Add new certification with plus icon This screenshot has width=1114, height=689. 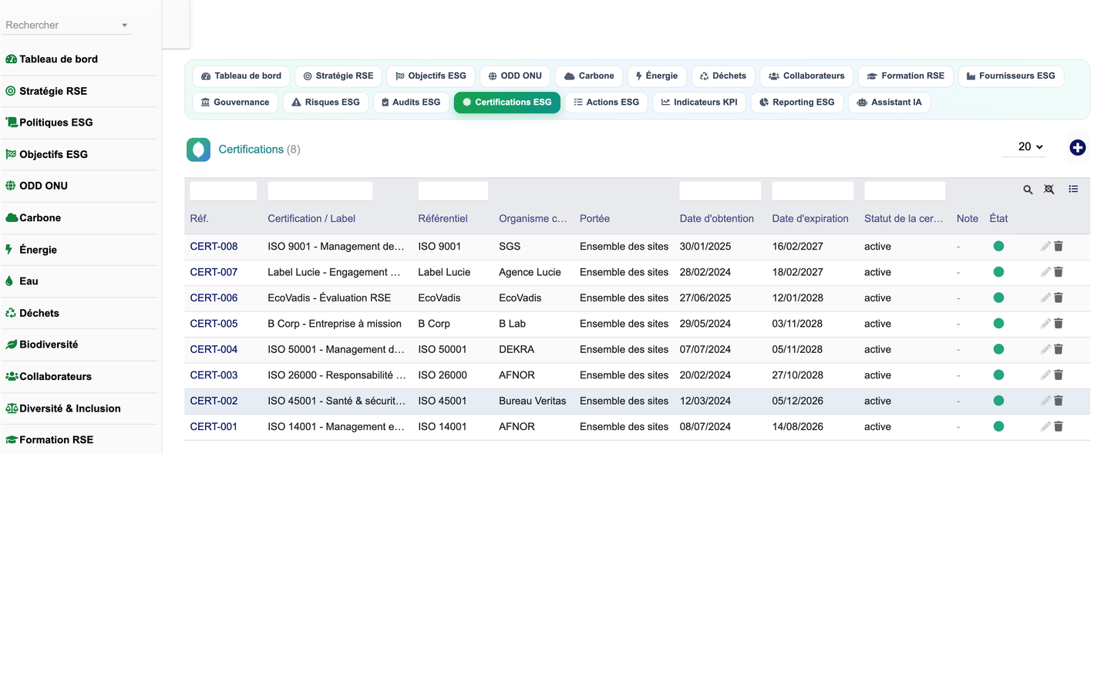pos(1078,147)
